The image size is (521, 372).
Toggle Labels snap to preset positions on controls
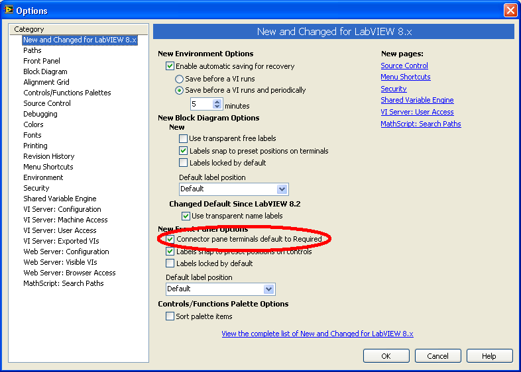[x=170, y=252]
